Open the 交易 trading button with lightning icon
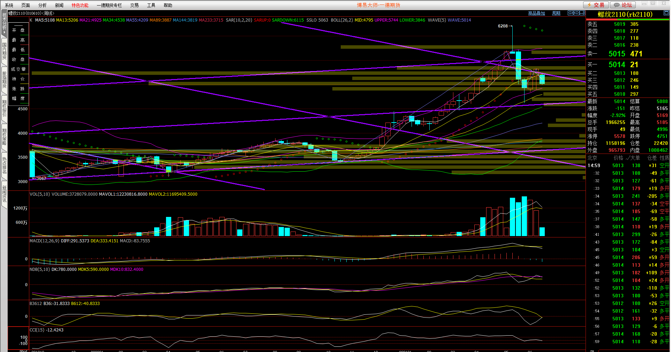Viewport: 671px width, 352px height. [596, 5]
